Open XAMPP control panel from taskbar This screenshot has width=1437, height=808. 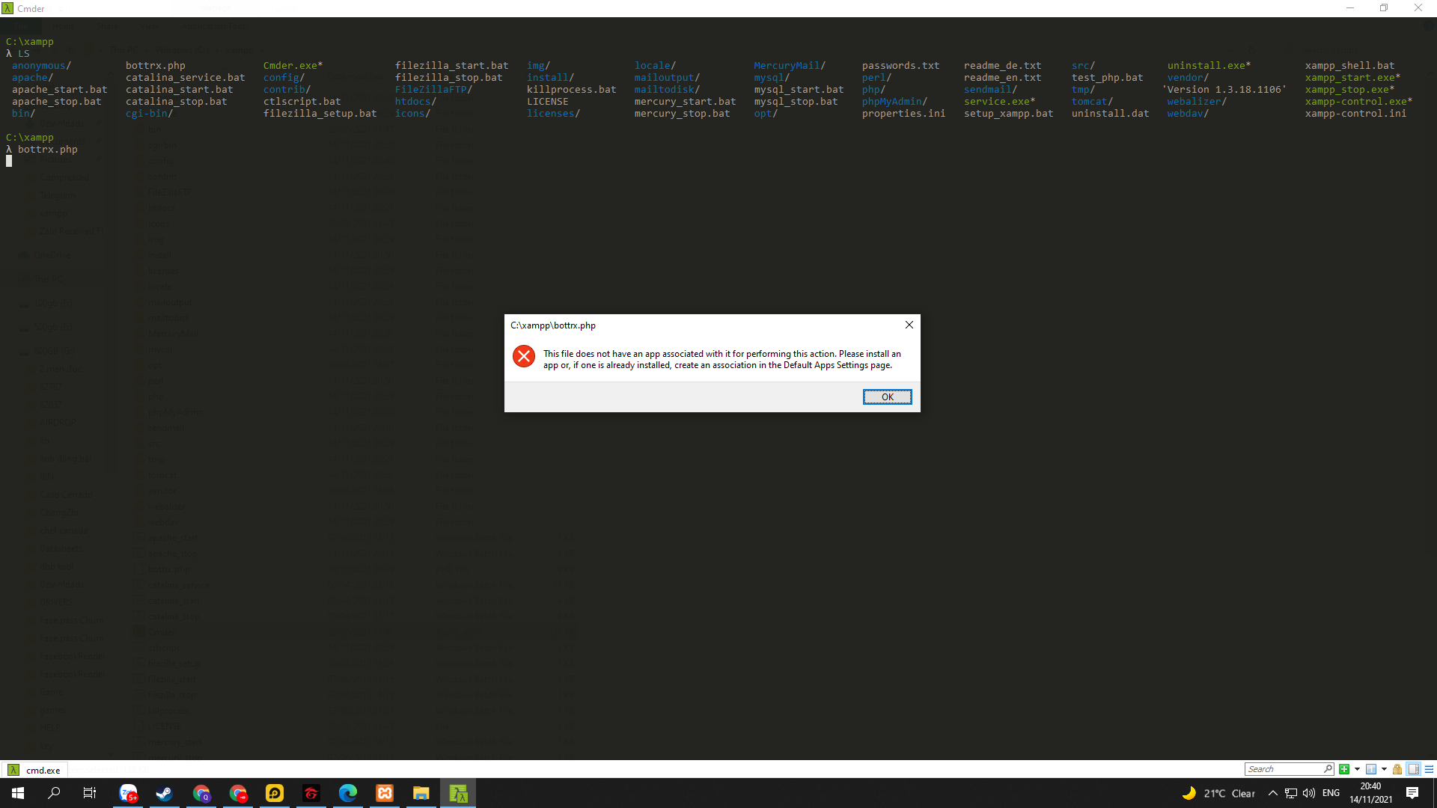pos(385,793)
